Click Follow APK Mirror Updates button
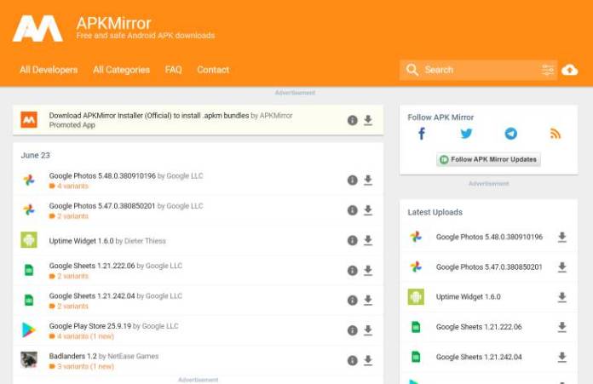This screenshot has width=593, height=384. coord(488,159)
